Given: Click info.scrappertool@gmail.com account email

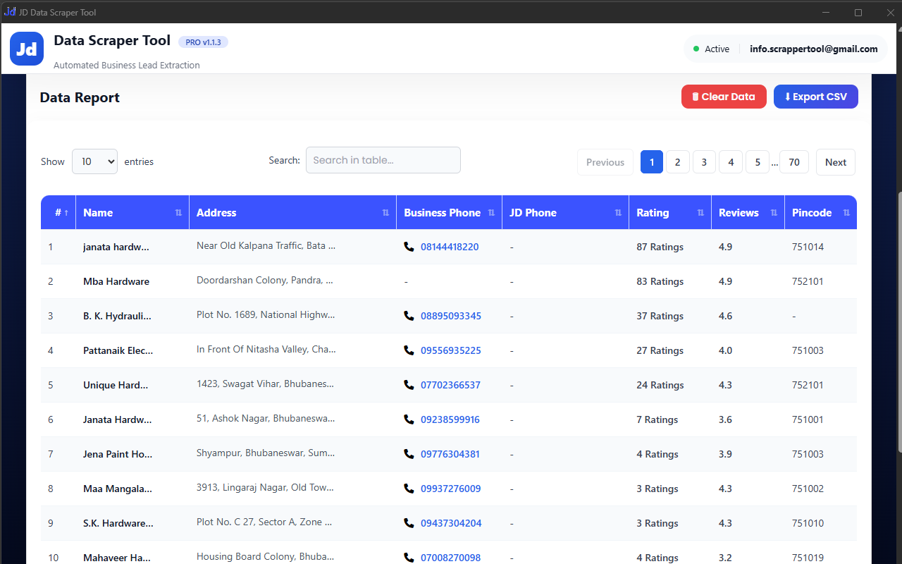Looking at the screenshot, I should (814, 49).
